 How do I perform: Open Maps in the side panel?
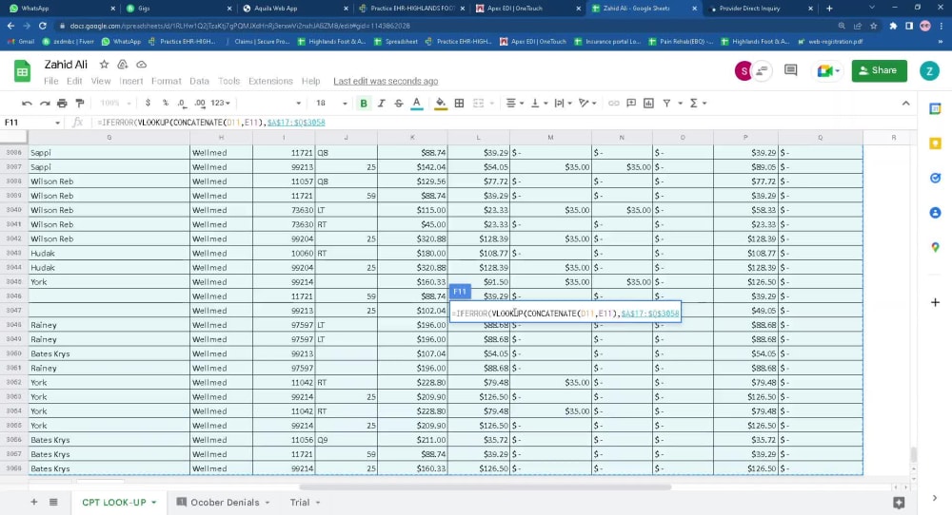935,247
